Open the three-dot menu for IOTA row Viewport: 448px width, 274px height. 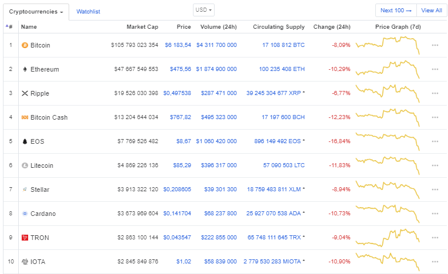point(435,262)
